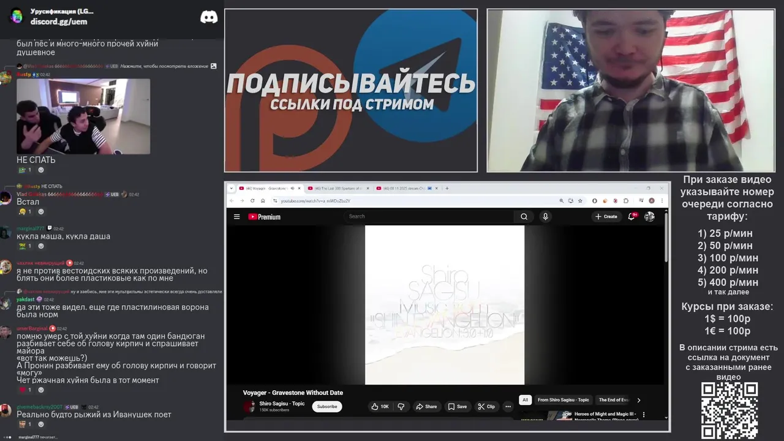Image resolution: width=784 pixels, height=441 pixels.
Task: Click username marginal777 in chat
Action: [x=31, y=228]
